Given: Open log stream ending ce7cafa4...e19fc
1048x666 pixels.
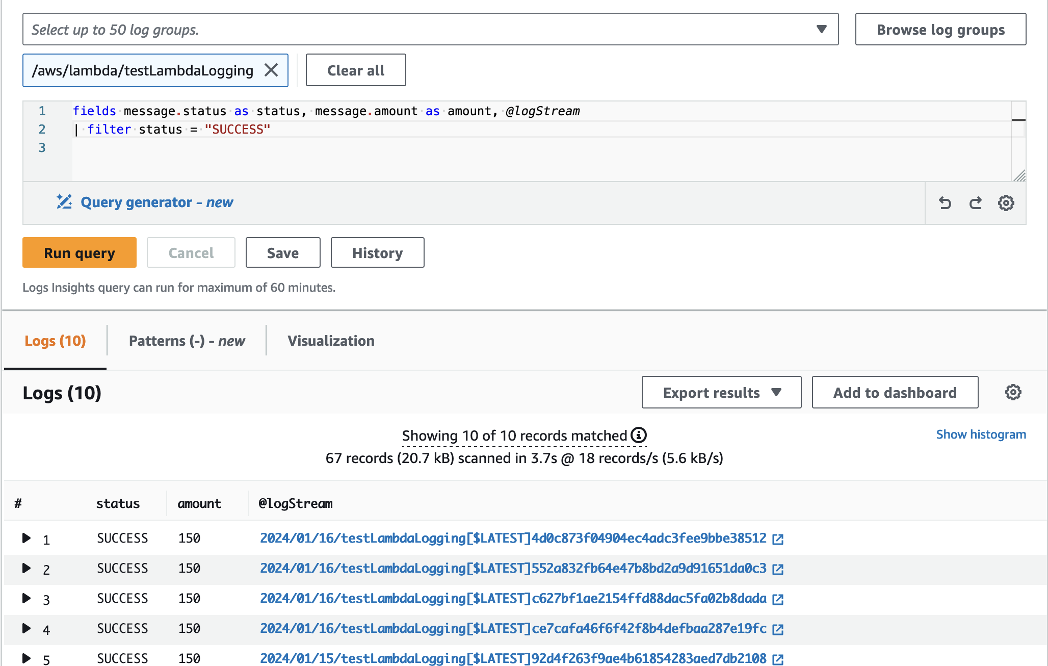Looking at the screenshot, I should click(513, 628).
